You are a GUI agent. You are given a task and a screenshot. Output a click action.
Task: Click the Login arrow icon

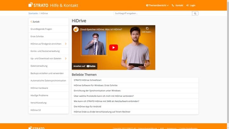coord(187,5)
